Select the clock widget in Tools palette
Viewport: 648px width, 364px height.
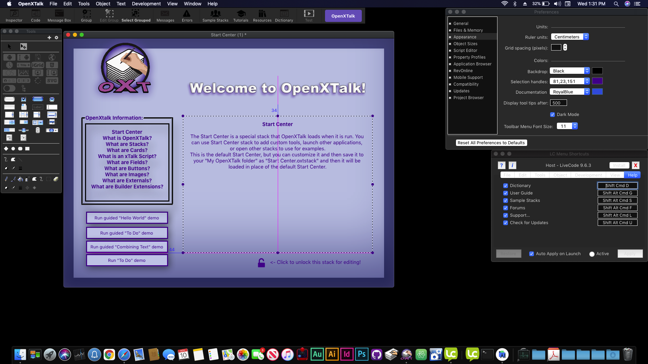(9, 65)
